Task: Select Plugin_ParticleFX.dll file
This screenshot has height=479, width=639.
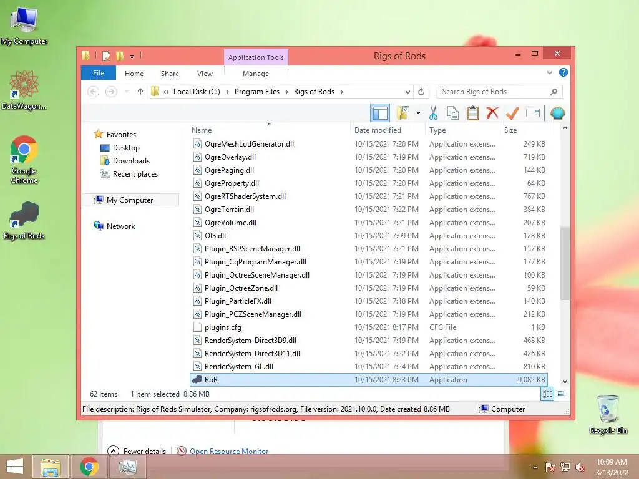Action: pos(368,301)
